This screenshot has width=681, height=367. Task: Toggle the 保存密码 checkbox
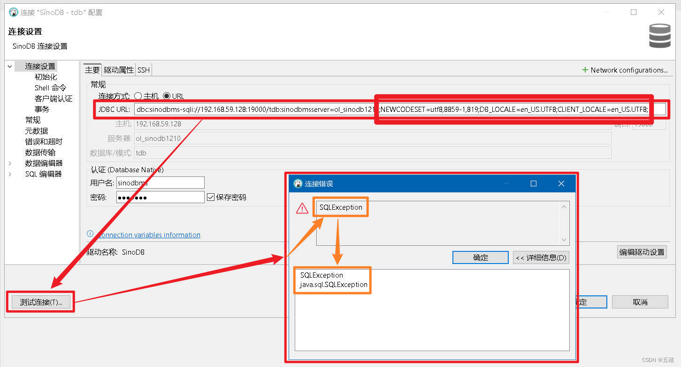pos(211,197)
